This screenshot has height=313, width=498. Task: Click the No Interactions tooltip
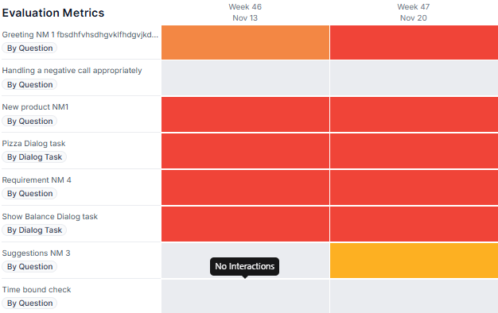pos(244,266)
